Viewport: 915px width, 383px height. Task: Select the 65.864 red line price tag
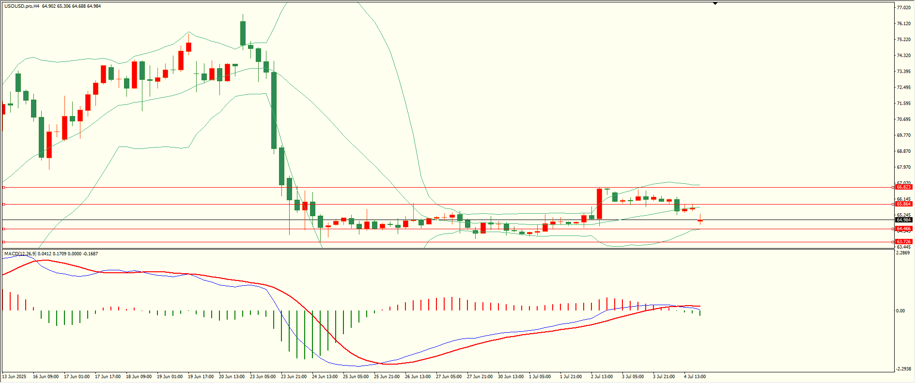(x=903, y=204)
